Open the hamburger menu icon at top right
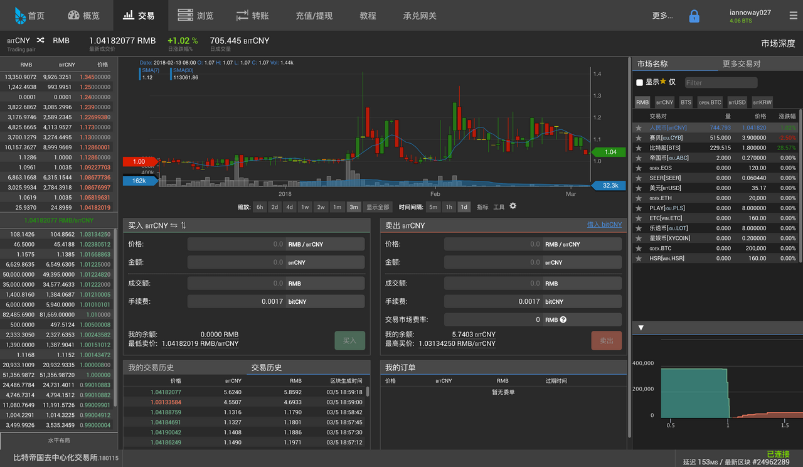 [x=793, y=16]
